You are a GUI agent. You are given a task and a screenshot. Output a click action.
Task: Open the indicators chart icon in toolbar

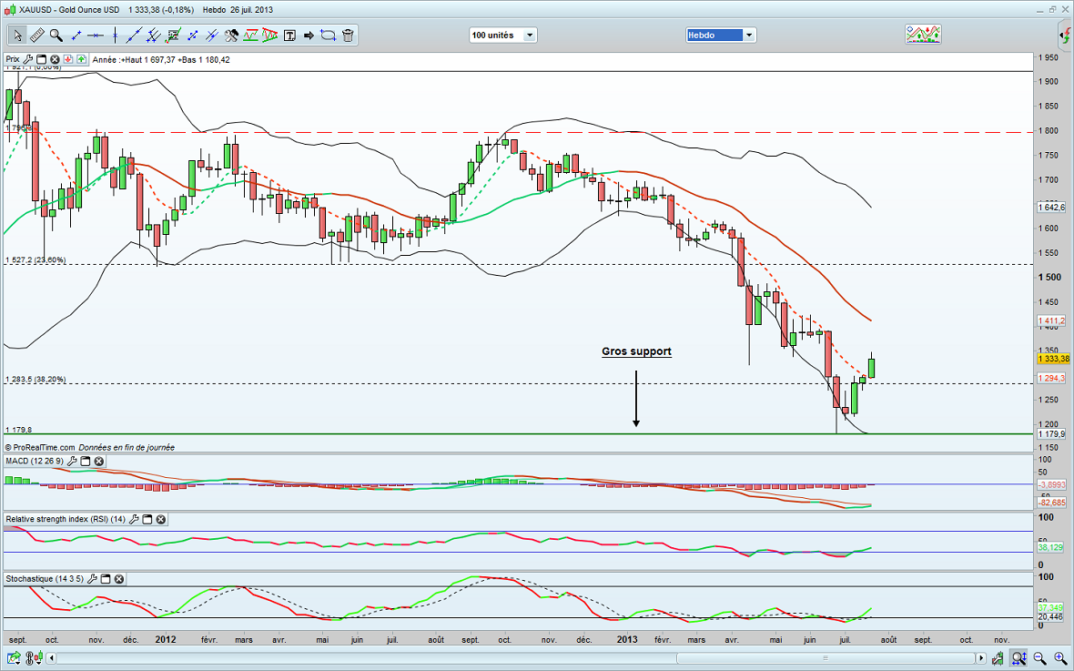coord(922,35)
